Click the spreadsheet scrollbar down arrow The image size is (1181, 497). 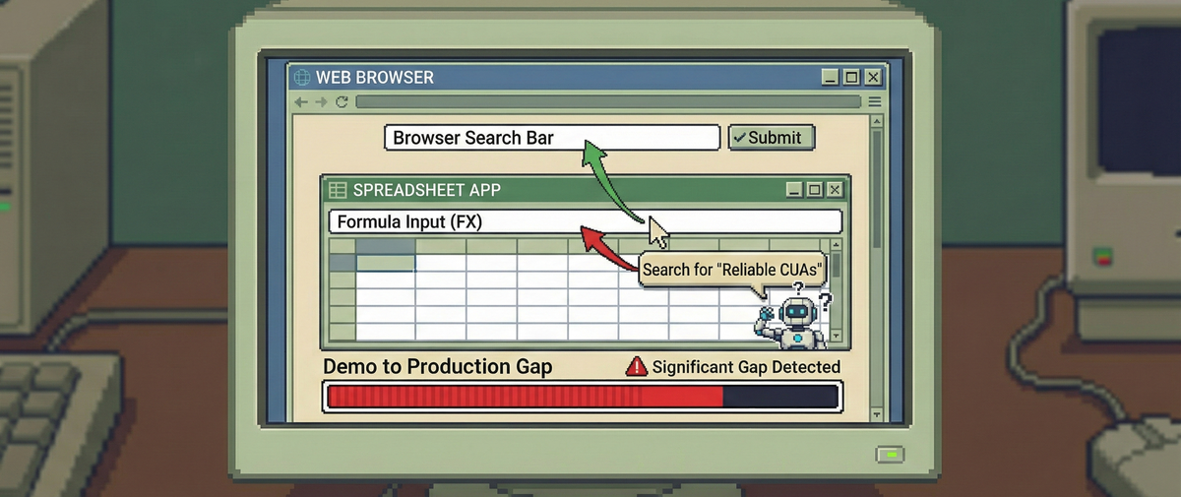pyautogui.click(x=837, y=338)
